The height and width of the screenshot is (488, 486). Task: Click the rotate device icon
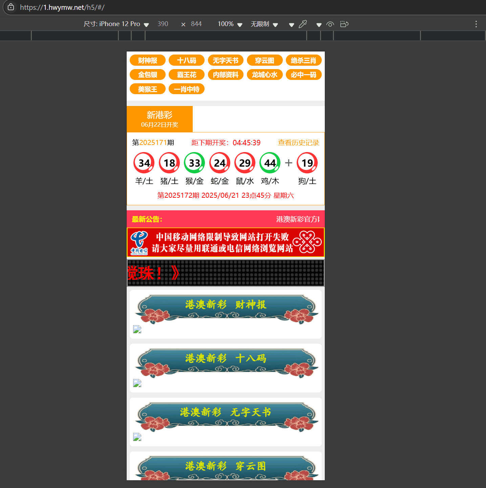click(344, 24)
